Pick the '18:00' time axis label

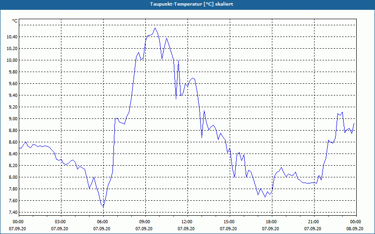pos(272,221)
